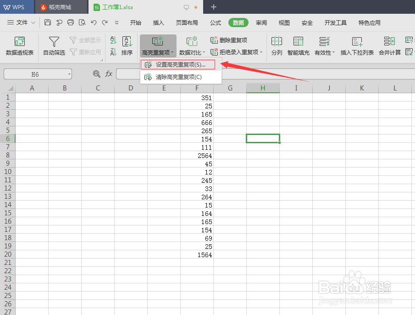This screenshot has height=315, width=415.
Task: Open Print Preview icon
Action: click(82, 22)
